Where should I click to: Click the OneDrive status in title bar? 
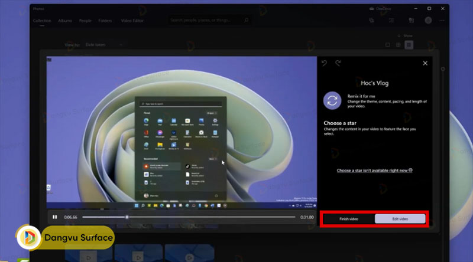380,9
